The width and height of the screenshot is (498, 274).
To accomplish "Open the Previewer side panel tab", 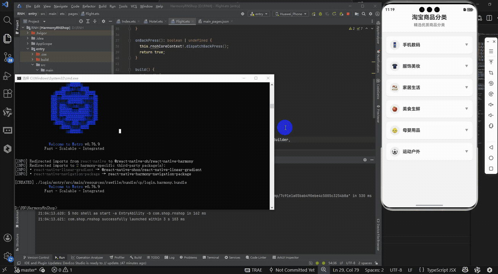I will (x=378, y=114).
